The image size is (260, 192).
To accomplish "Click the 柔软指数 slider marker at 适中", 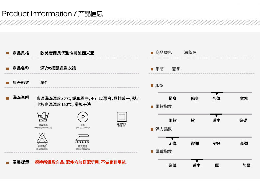I will click(216, 115).
